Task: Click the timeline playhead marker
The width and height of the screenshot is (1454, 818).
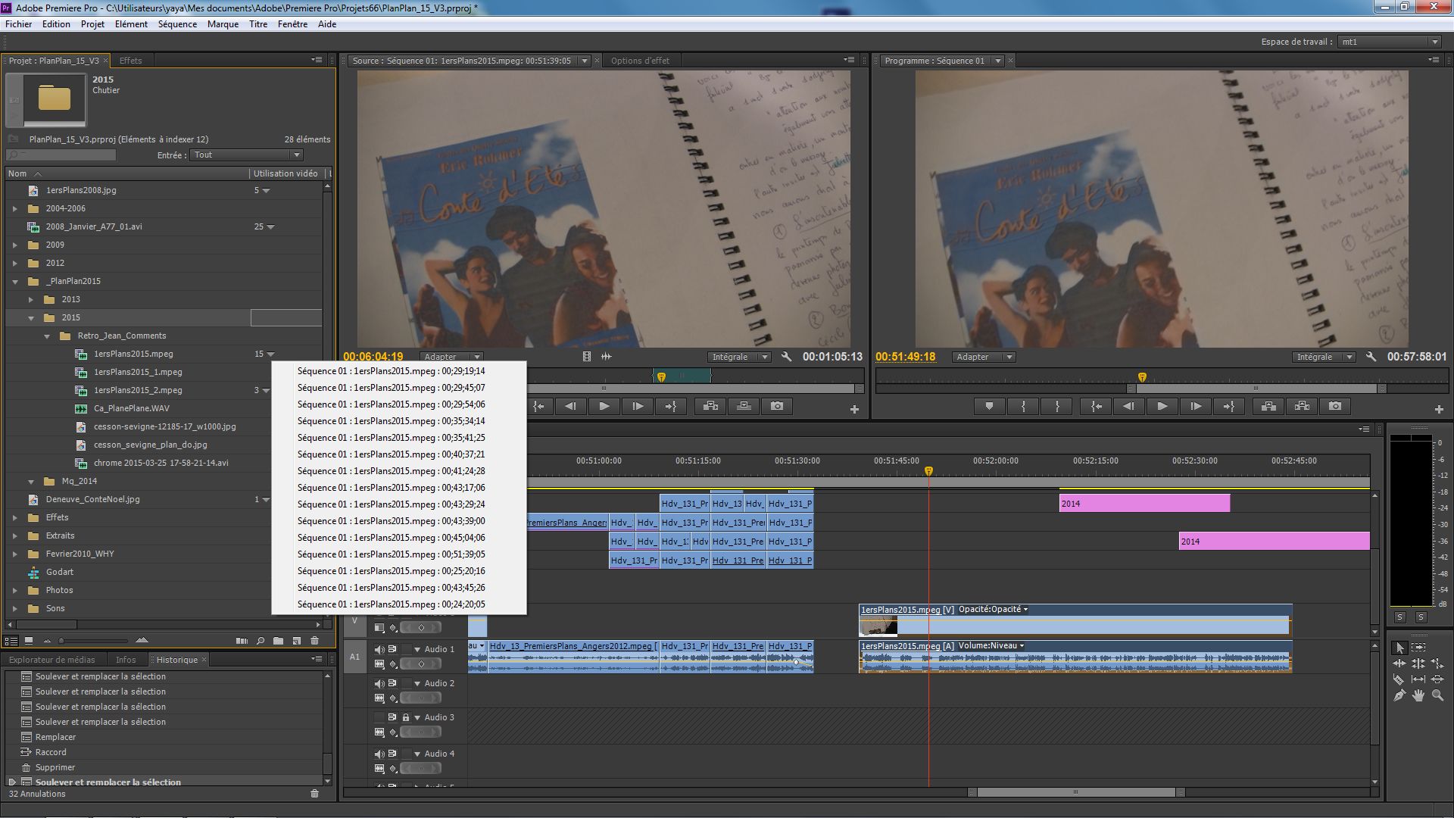Action: 928,471
